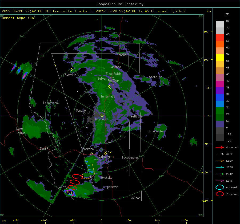Image resolution: width=240 pixels, height=224 pixels.
Task: Click the Sundre town label
Action: [x=81, y=110]
